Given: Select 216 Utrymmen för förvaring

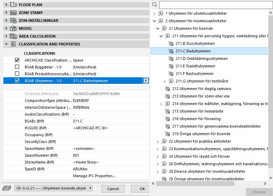Looking at the screenshot, I should point(196,119).
